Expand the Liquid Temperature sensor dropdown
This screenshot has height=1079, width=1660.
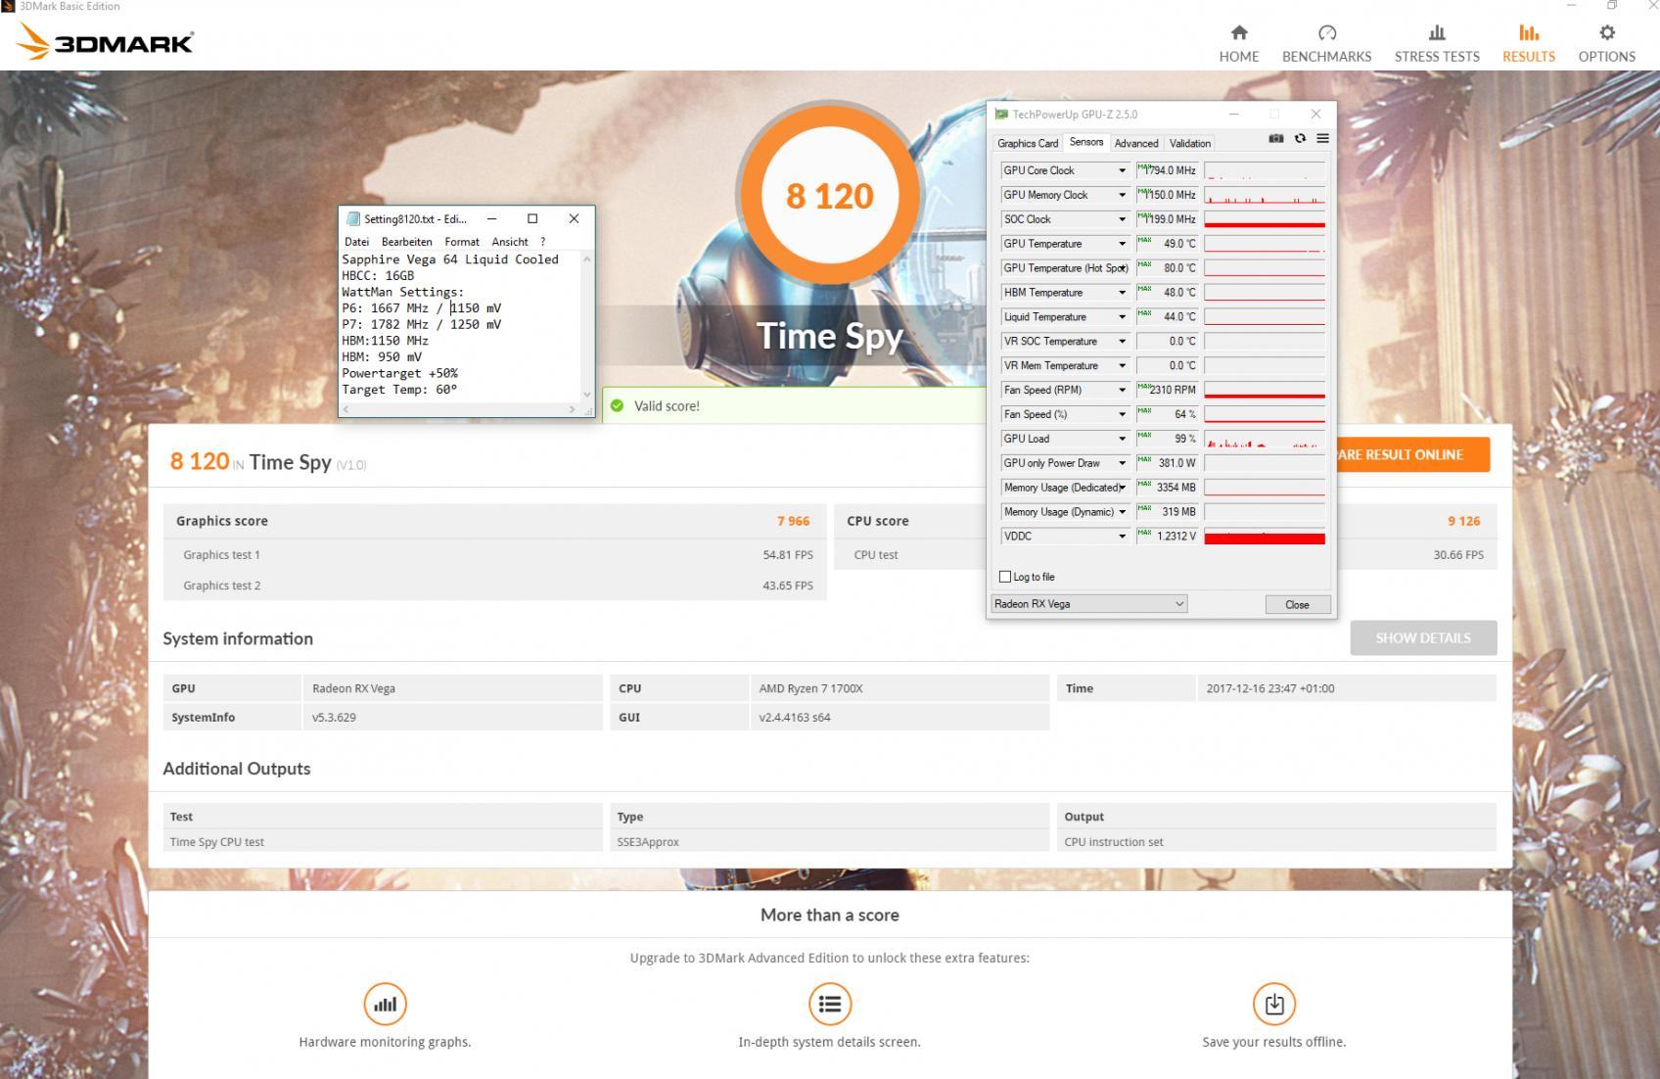tap(1122, 317)
